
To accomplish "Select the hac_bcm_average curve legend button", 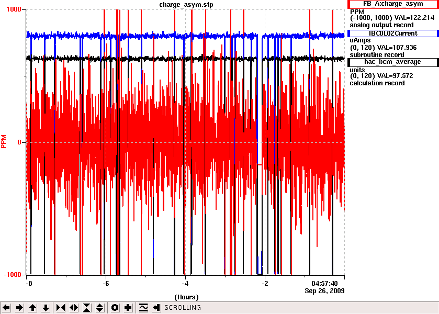I will click(393, 62).
